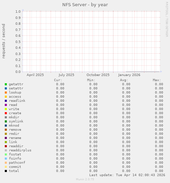Select the symlink legend label
The width and height of the screenshot is (170, 183).
coord(16,121)
